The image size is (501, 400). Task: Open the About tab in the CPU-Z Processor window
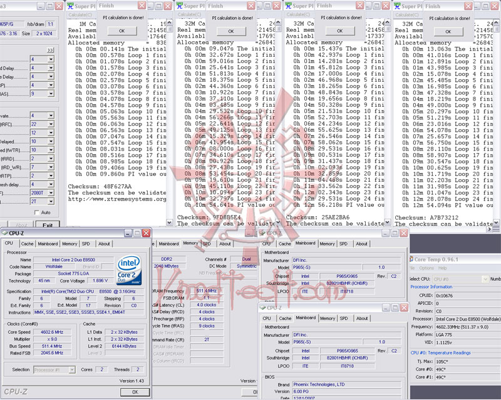click(104, 244)
